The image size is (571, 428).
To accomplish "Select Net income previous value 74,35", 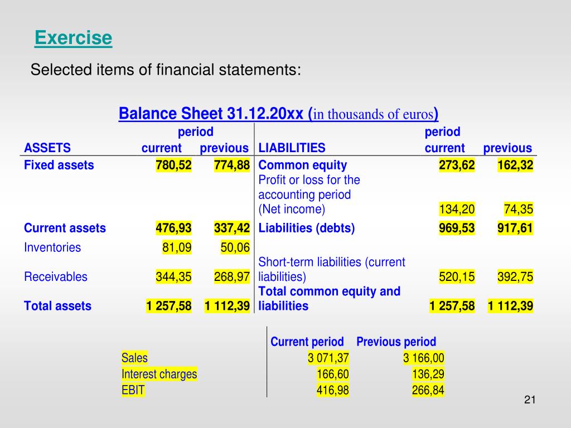I will click(518, 210).
